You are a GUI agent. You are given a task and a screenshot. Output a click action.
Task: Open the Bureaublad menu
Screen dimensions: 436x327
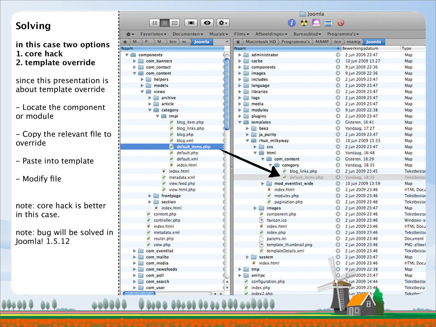coord(307,34)
